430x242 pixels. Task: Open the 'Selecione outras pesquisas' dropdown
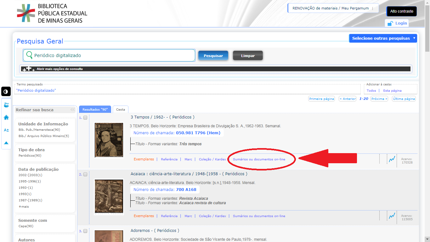tap(383, 38)
